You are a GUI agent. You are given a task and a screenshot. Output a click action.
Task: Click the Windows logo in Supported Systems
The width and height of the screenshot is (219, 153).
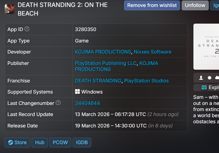[78, 92]
